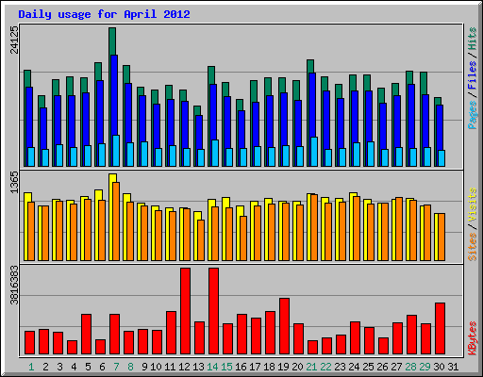Click day 4 on the date axis
Viewport: 483px width, 377px height.
(x=74, y=367)
